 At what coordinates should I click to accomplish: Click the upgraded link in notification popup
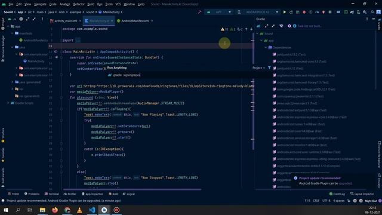346,183
